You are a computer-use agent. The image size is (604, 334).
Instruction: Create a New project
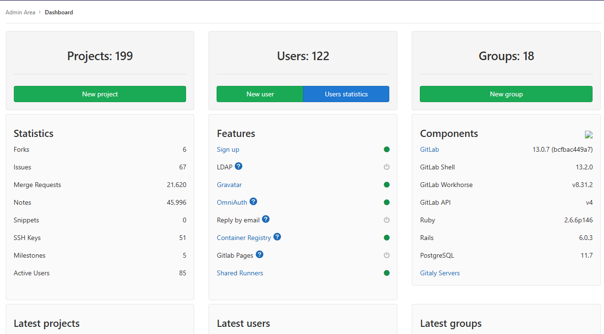click(x=100, y=94)
